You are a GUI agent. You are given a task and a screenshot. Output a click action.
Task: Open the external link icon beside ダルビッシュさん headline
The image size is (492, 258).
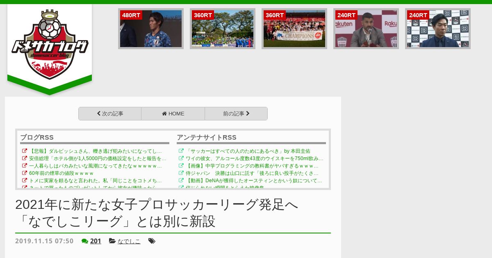click(25, 151)
